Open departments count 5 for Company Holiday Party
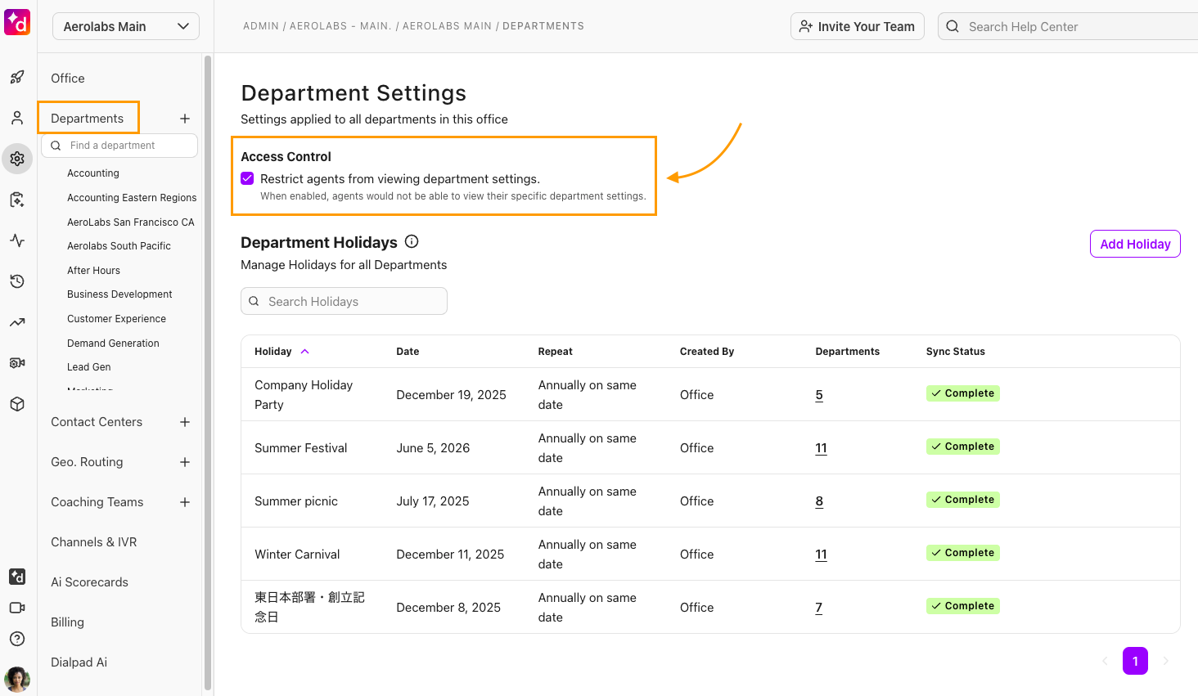The height and width of the screenshot is (696, 1198). click(819, 395)
